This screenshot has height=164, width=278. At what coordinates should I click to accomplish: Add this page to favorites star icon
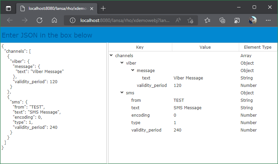[190, 20]
